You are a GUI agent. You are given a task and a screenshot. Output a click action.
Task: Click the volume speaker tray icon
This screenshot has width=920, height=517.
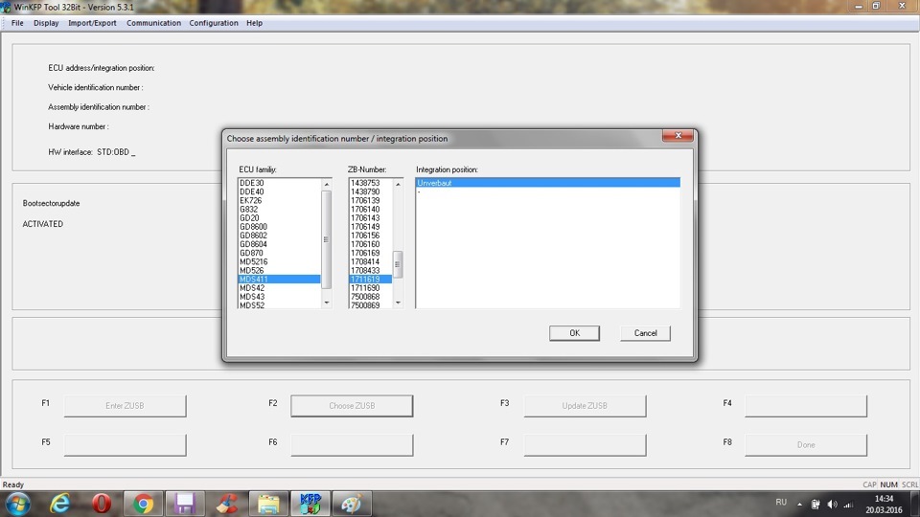click(831, 504)
